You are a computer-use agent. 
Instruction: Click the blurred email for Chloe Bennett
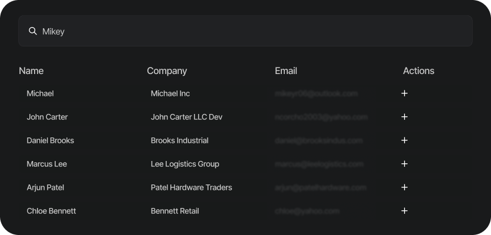pyautogui.click(x=307, y=211)
